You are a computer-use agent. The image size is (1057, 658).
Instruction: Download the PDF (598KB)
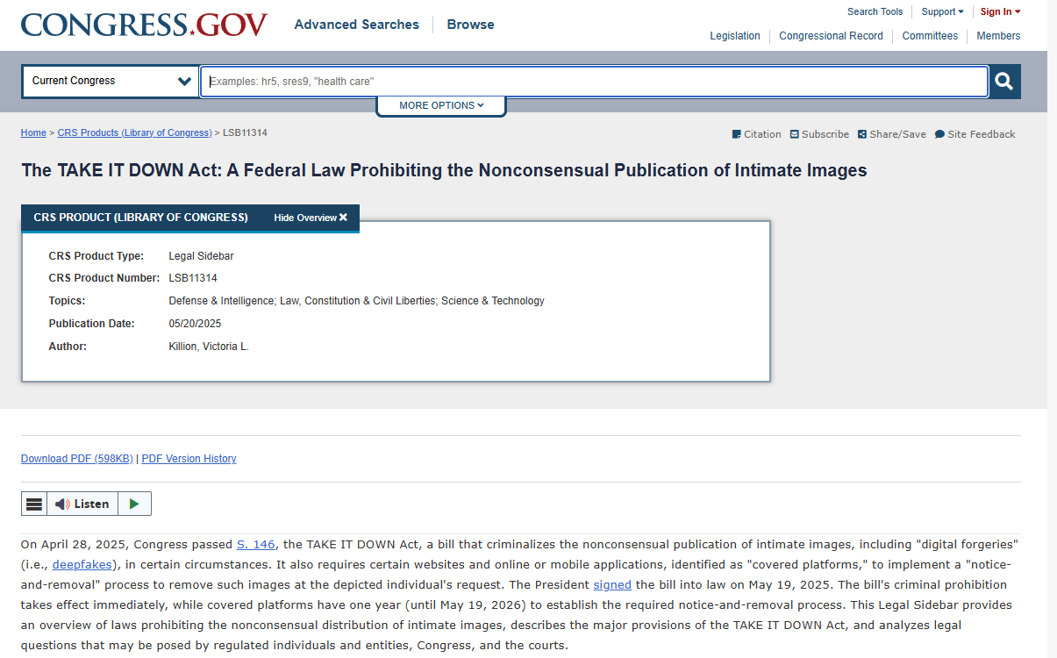(x=77, y=459)
